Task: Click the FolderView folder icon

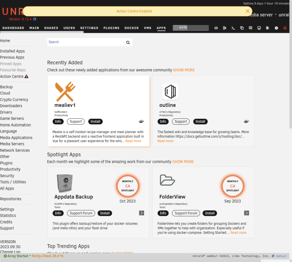Action: click(x=167, y=180)
